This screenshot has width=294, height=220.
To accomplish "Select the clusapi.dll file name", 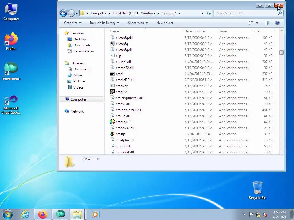I will tap(123, 62).
